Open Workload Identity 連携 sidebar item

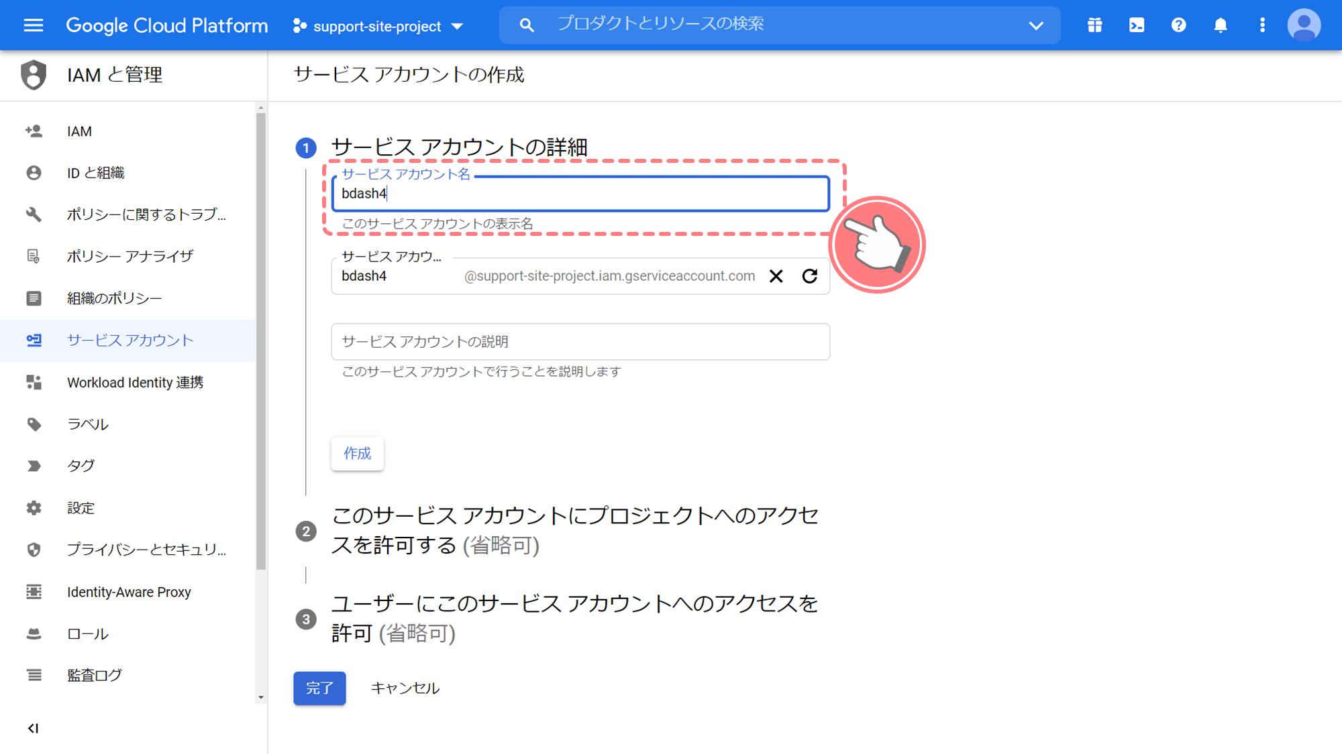(x=127, y=382)
